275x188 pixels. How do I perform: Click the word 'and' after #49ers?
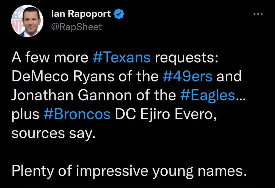[x=229, y=76]
